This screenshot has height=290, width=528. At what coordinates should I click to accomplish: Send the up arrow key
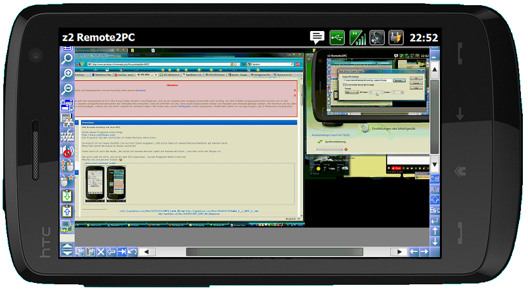pos(435,231)
